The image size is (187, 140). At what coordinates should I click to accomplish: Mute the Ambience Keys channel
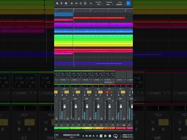[x=118, y=92]
